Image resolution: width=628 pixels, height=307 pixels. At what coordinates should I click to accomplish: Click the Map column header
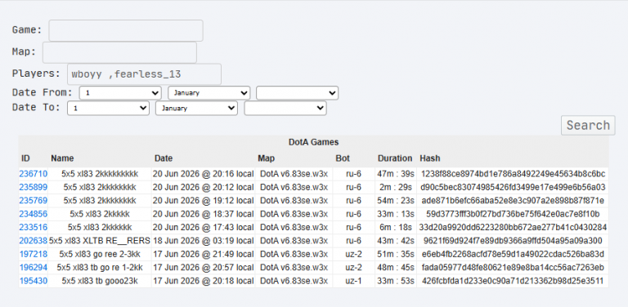click(267, 158)
